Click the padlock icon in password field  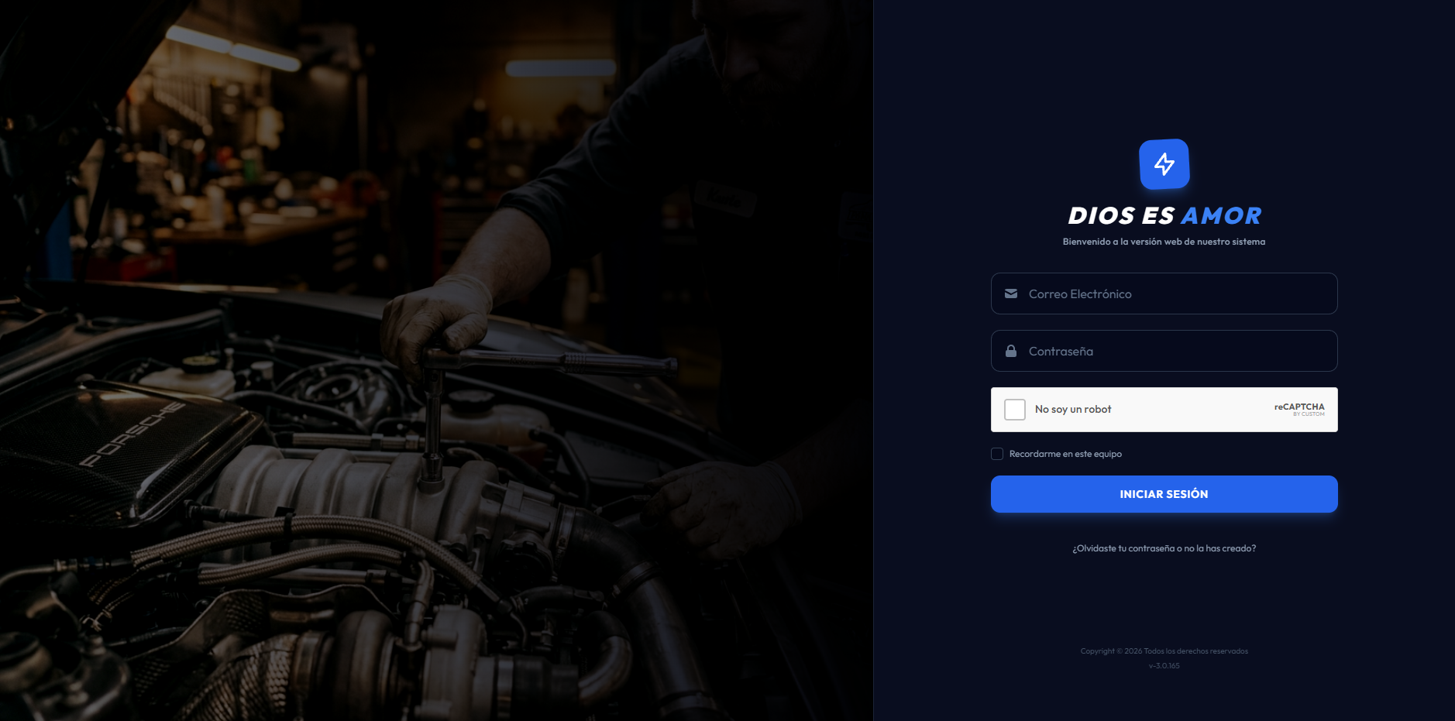pyautogui.click(x=1011, y=351)
